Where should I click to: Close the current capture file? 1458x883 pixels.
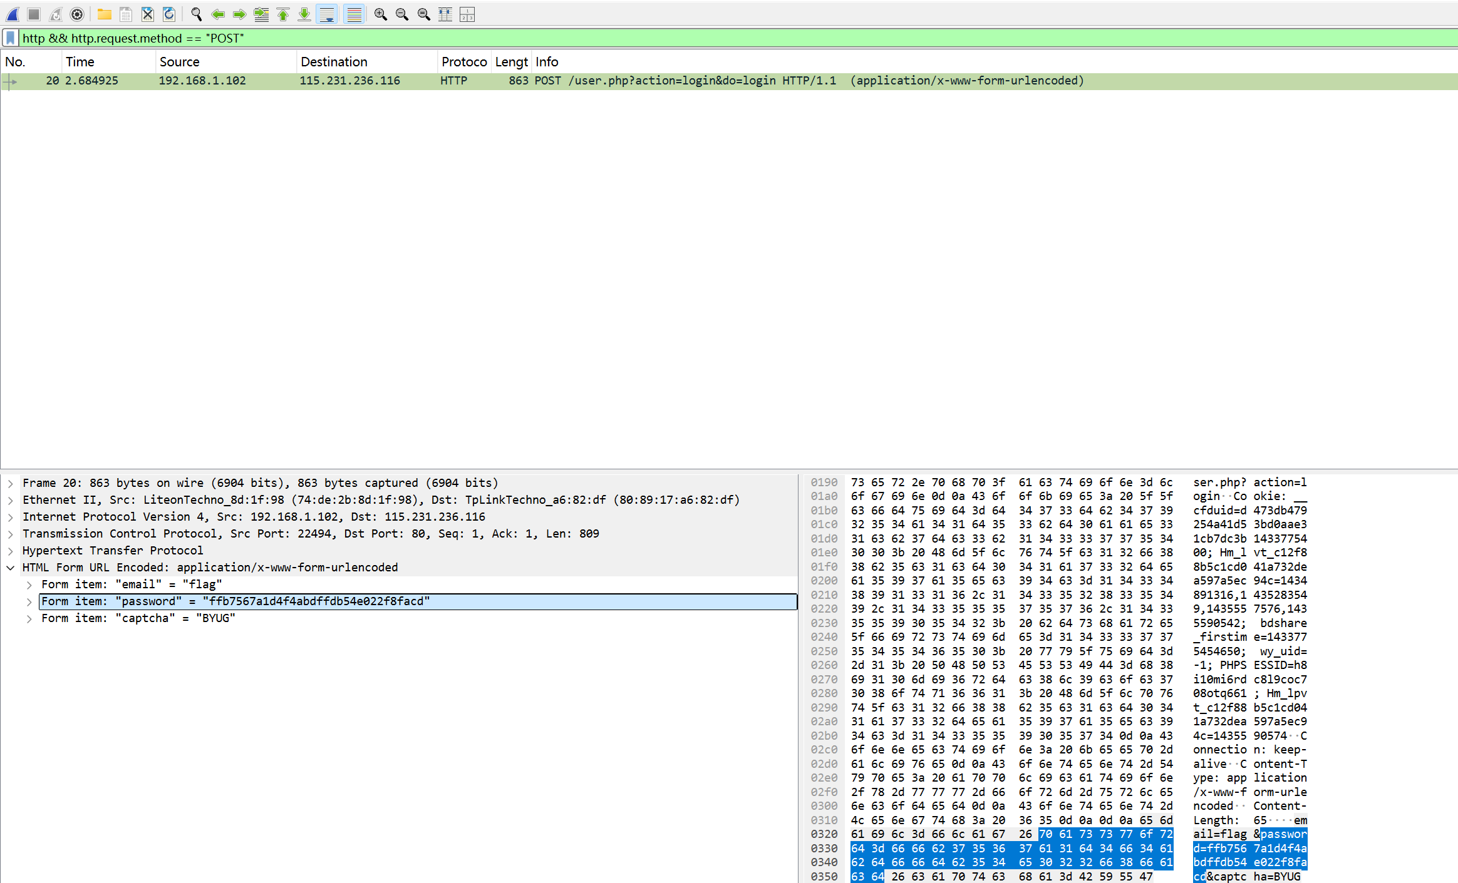point(147,14)
